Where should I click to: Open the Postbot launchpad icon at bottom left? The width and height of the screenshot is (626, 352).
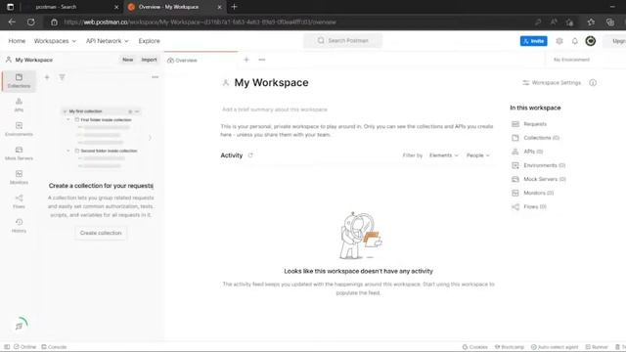coord(21,325)
